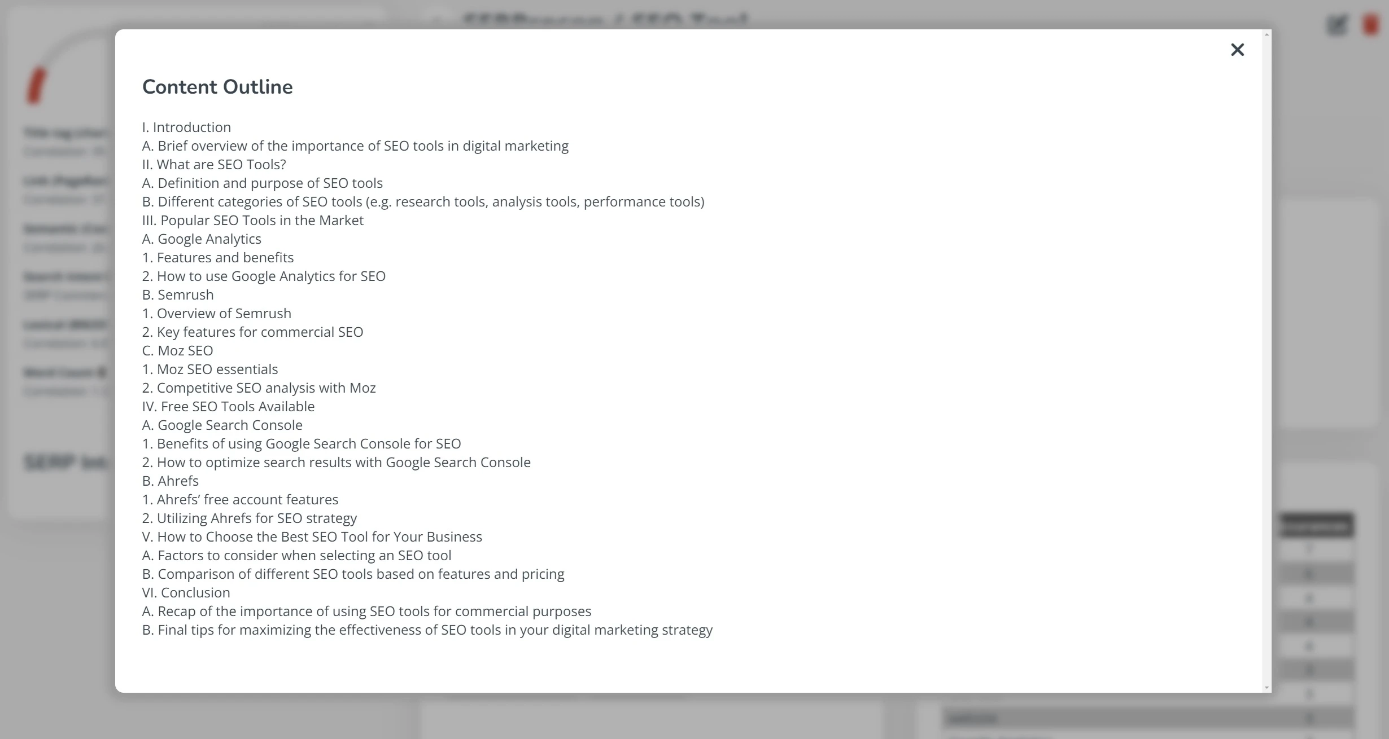Image resolution: width=1389 pixels, height=739 pixels.
Task: Click the blurred edit pencil icon
Action: click(1336, 24)
